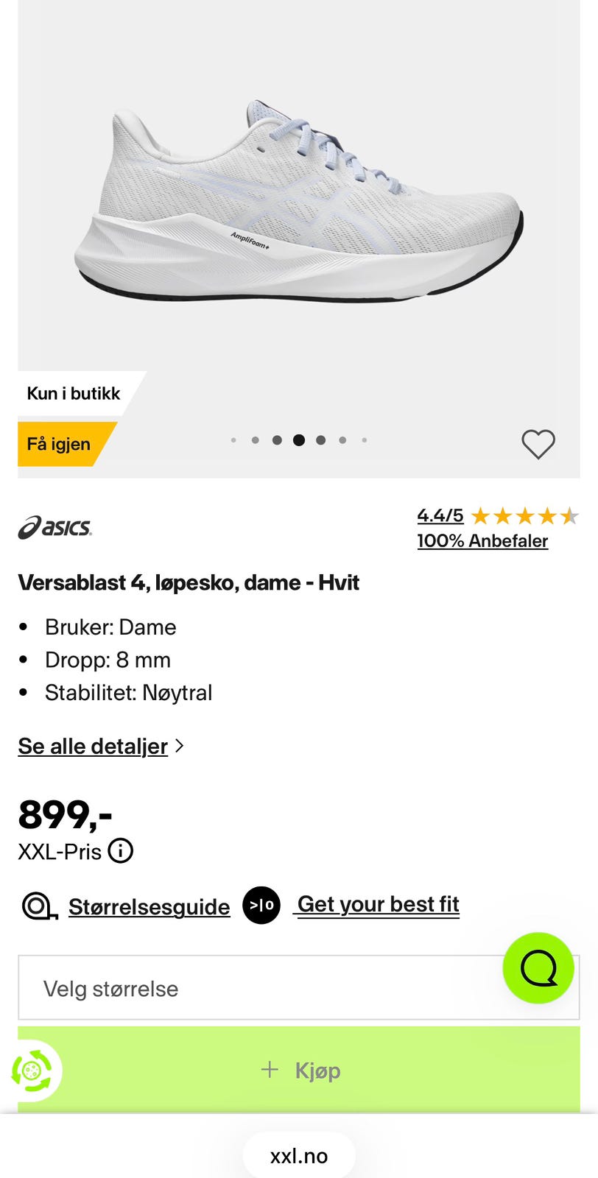Open the Størrelsesguide link

pos(149,907)
